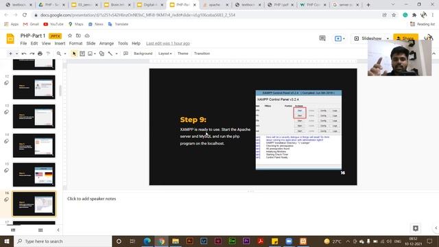Show the side panel arrow
The image size is (439, 247).
coord(436,228)
